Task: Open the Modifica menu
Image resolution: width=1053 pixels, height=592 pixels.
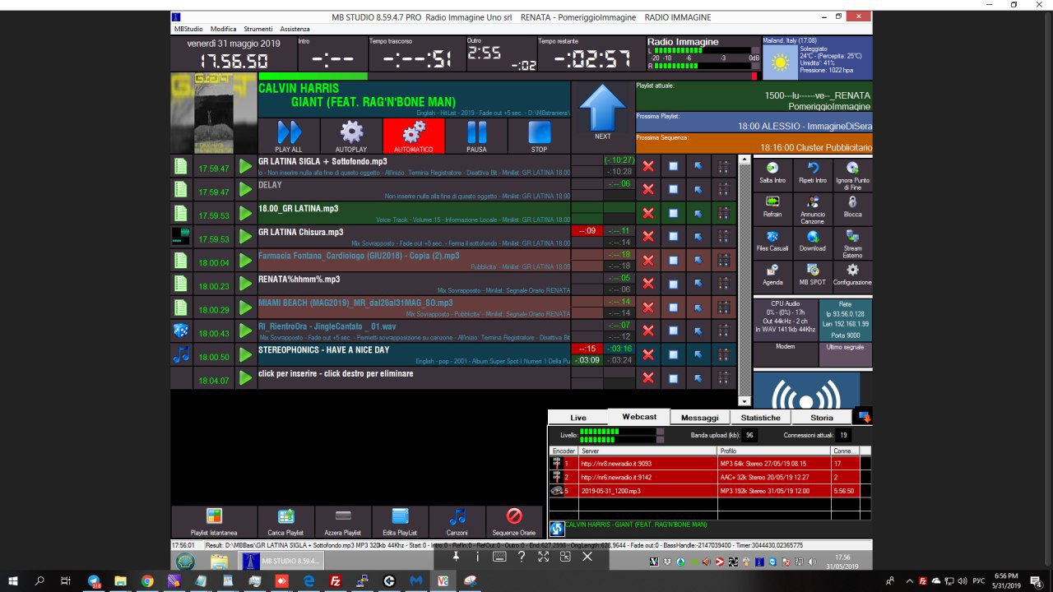Action: (224, 29)
